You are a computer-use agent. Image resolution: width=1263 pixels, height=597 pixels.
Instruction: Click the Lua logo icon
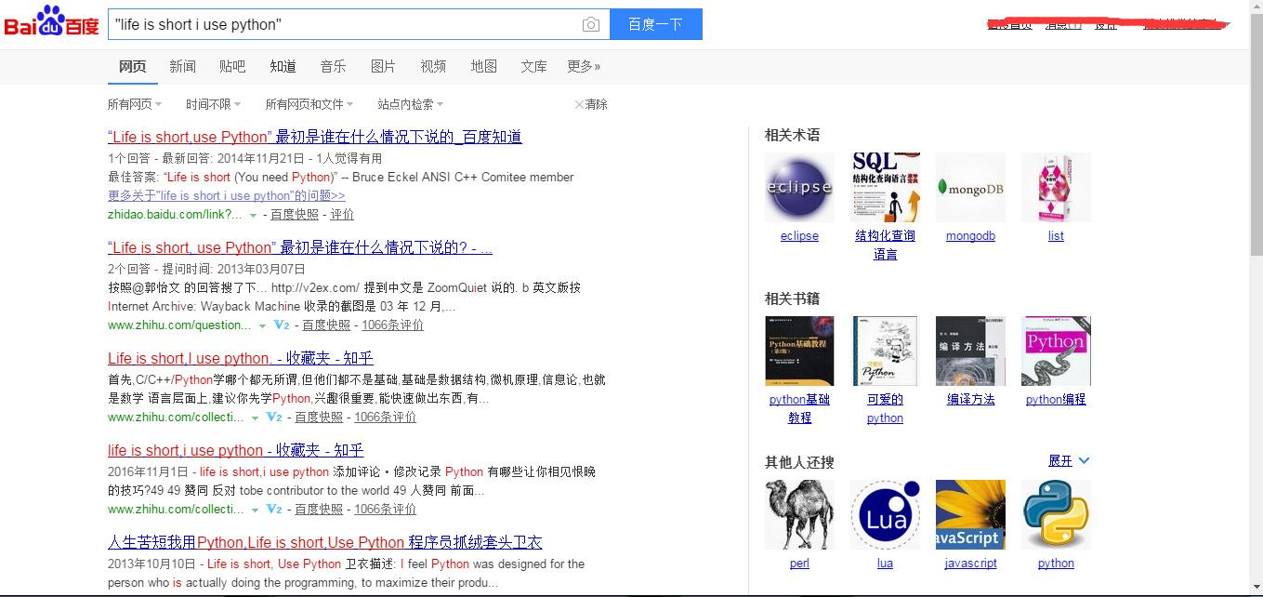coord(885,514)
